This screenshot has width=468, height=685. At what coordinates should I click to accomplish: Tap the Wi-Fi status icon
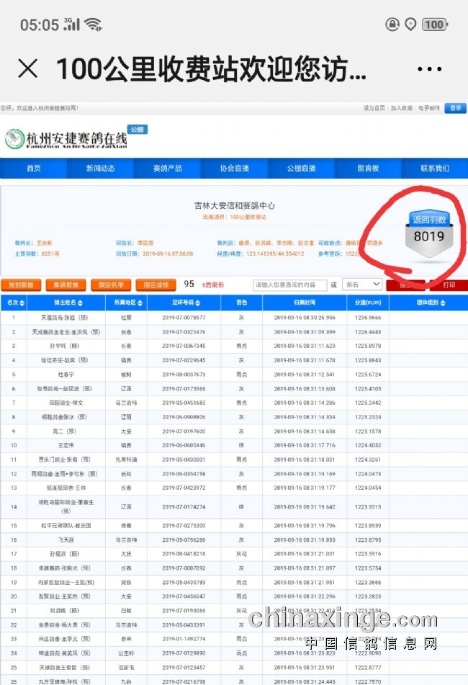tap(93, 24)
